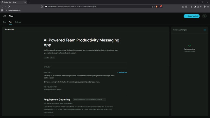Click the Live status tag
Screen dimensions: 210x118
52,58
